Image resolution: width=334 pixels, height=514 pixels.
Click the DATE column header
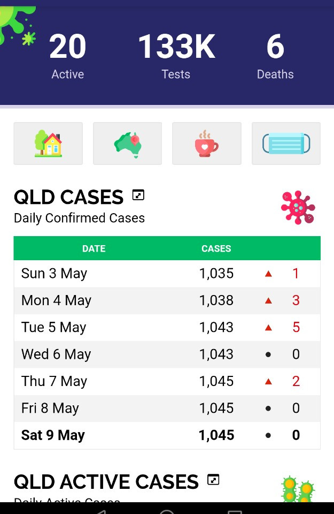pos(94,248)
